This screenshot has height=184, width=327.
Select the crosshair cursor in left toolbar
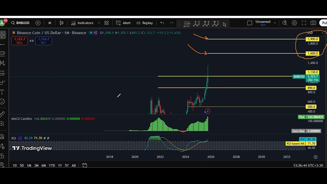click(x=2, y=35)
